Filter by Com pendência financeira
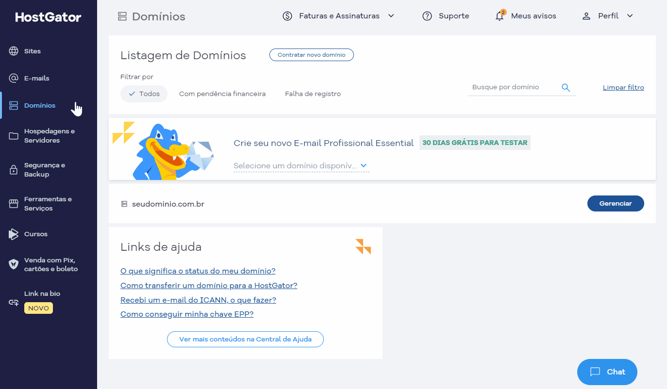 tap(222, 94)
